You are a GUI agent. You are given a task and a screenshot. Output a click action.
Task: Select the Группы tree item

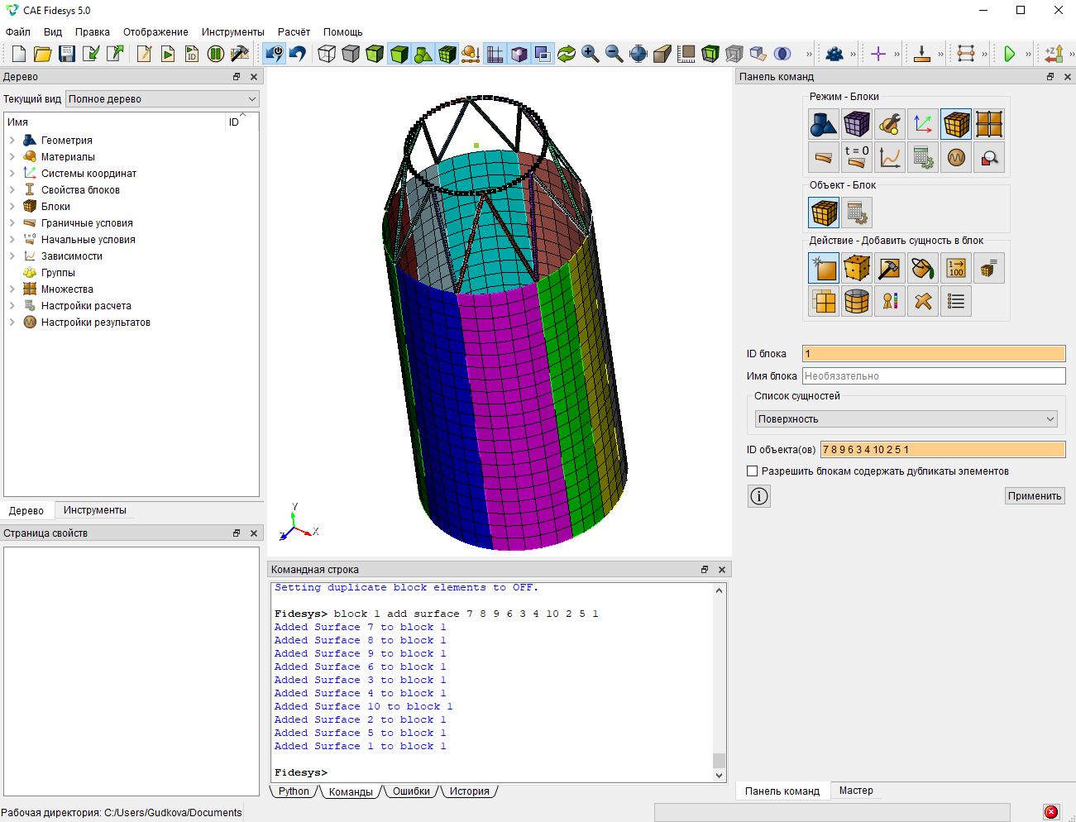(58, 273)
